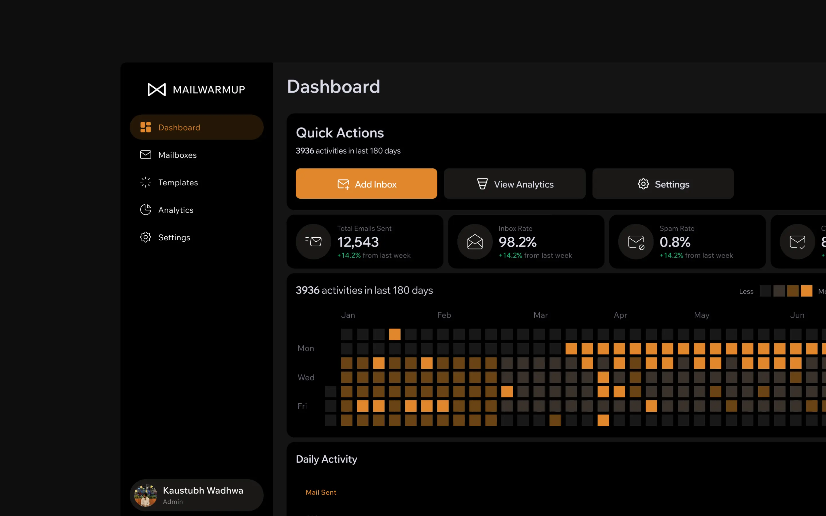Click the Jun month label on heatmap
The width and height of the screenshot is (826, 516).
coord(797,315)
